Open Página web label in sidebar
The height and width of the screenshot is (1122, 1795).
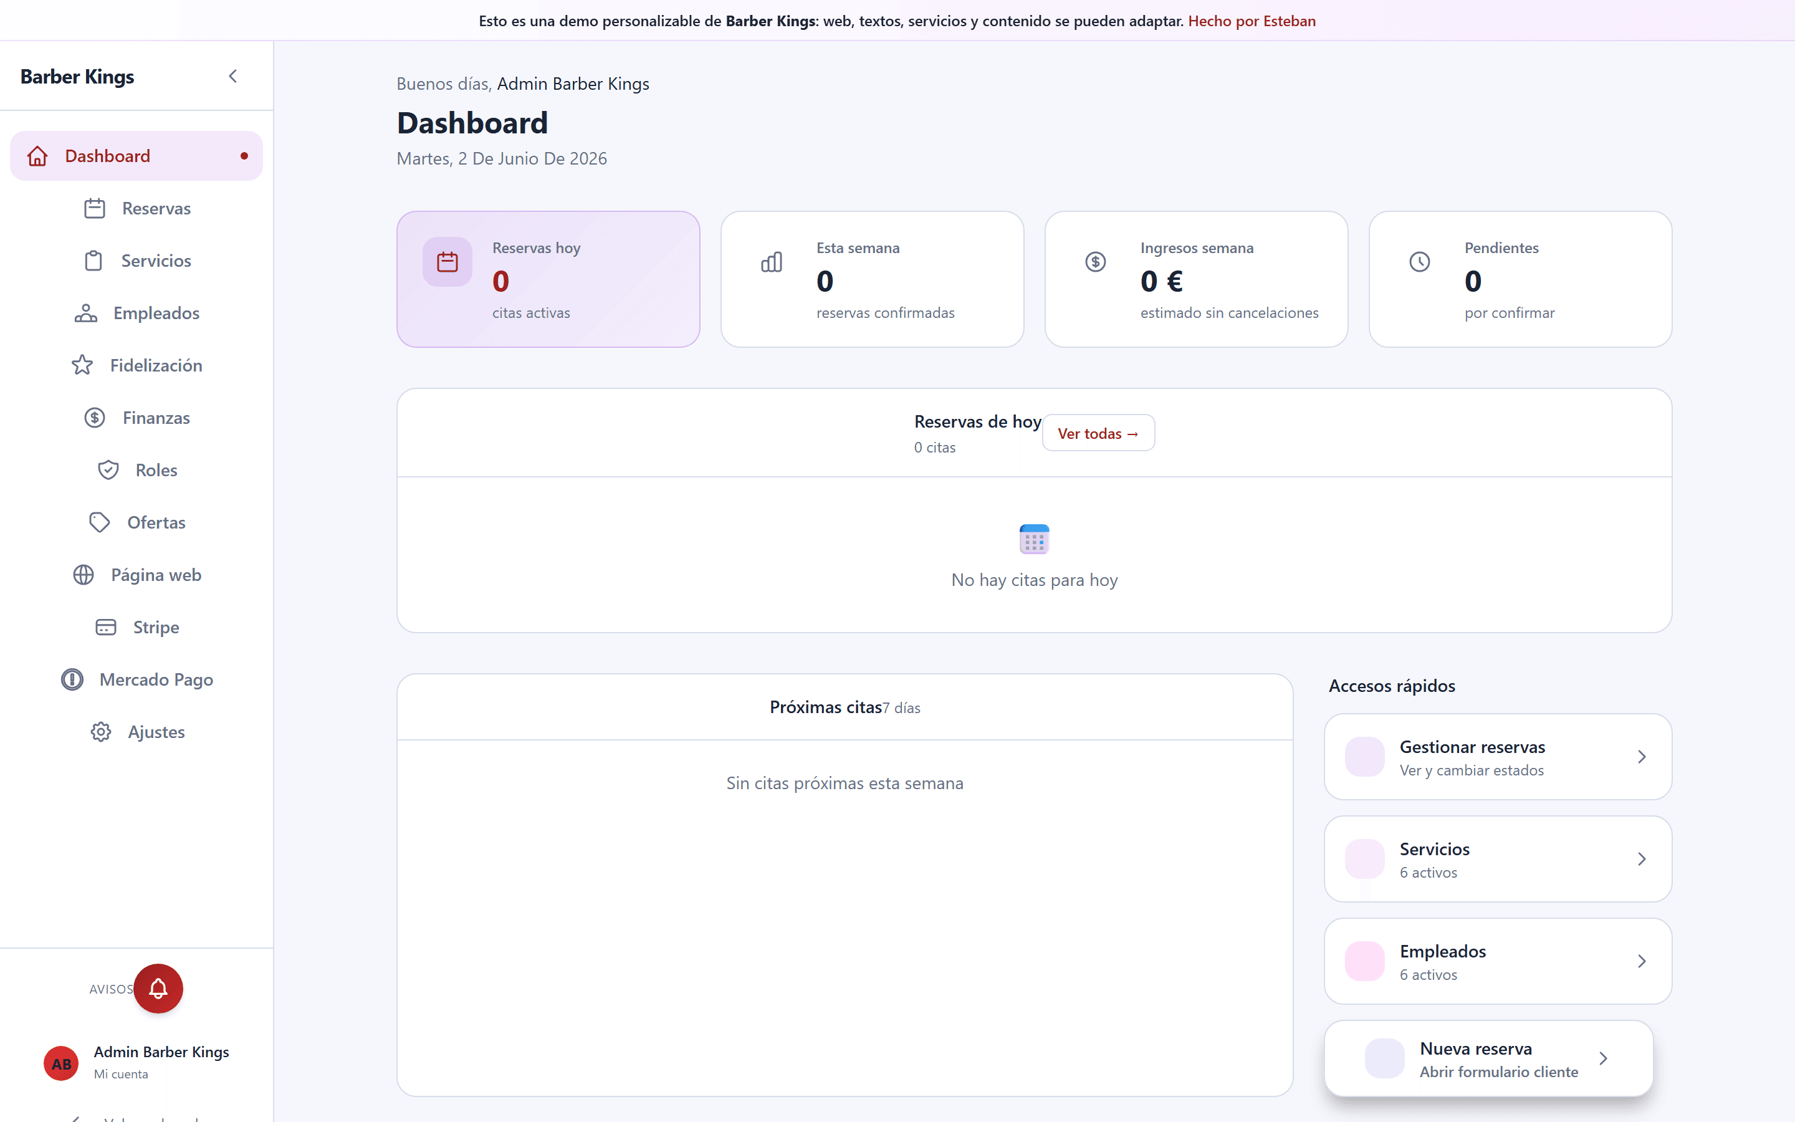[x=156, y=575]
